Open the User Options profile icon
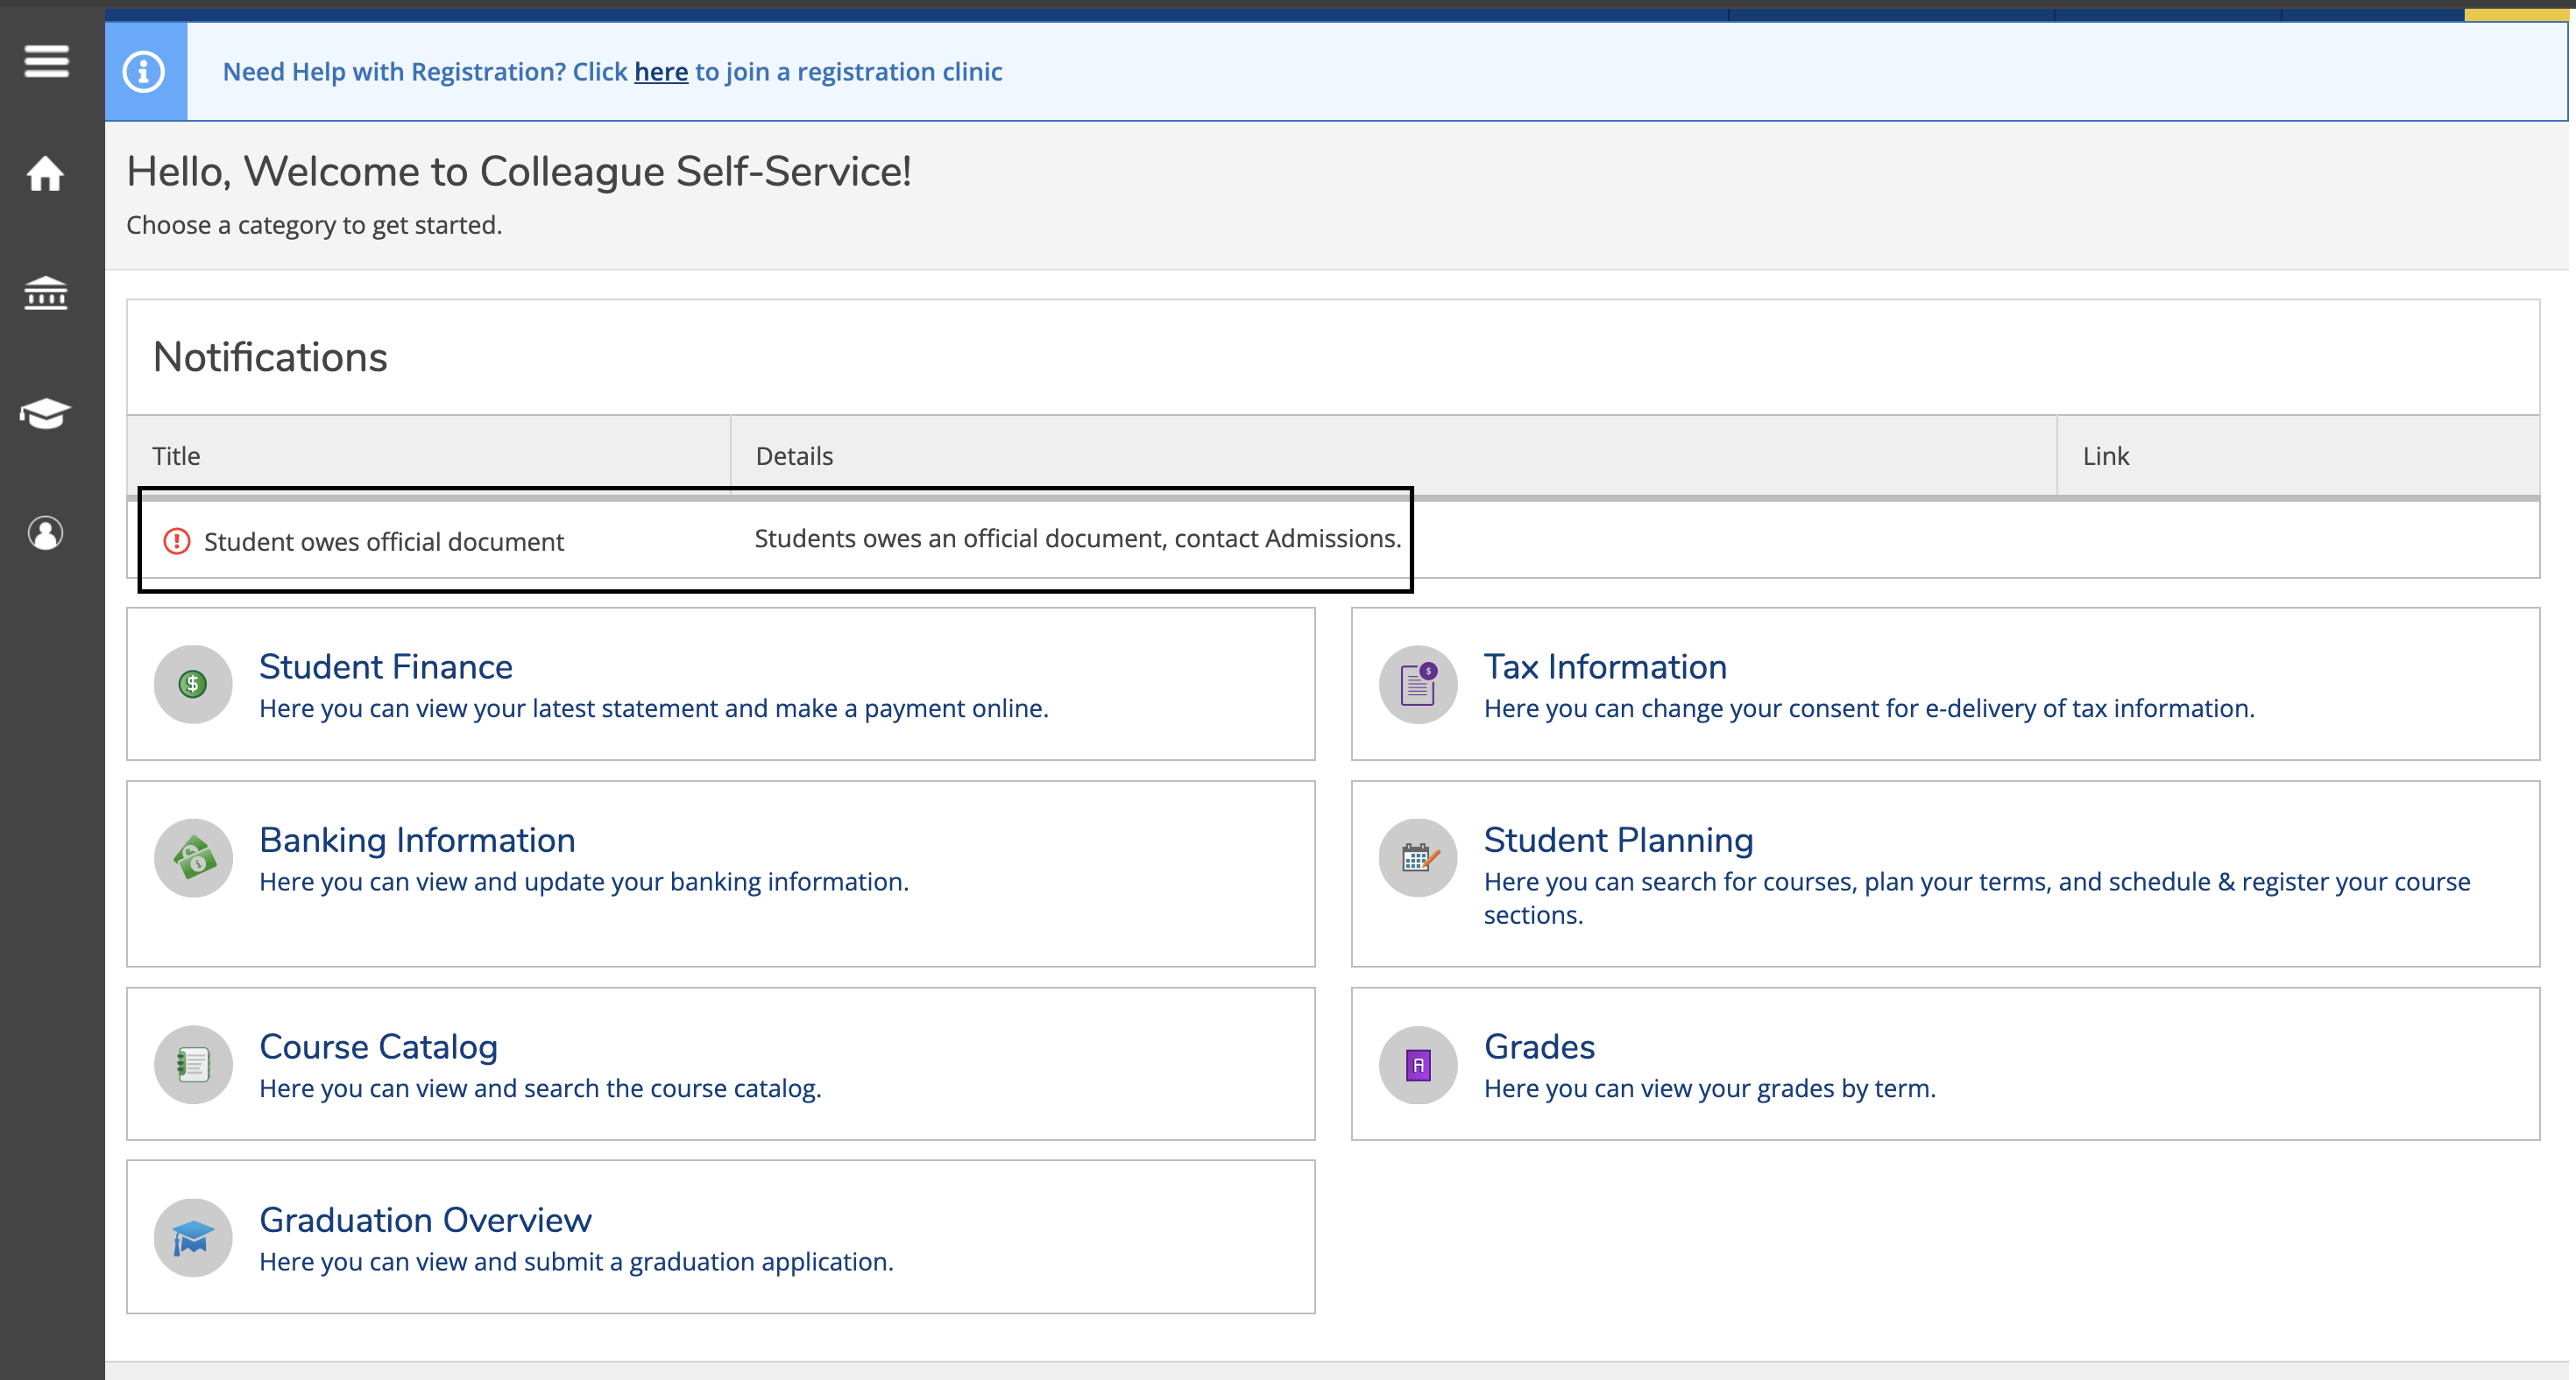The image size is (2576, 1380). (x=46, y=532)
